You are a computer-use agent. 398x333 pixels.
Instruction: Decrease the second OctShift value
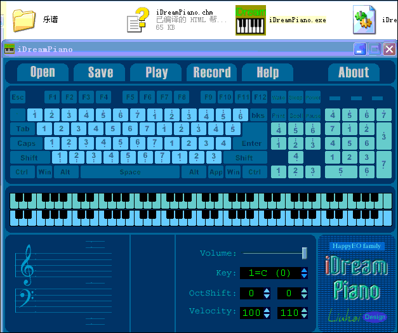[304, 296]
